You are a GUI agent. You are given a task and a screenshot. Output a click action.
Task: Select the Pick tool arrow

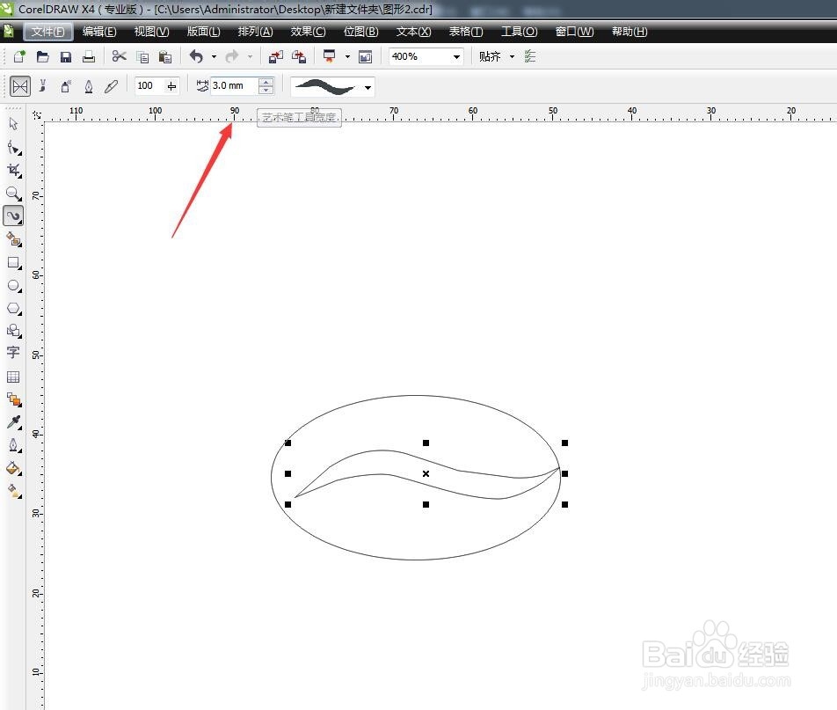tap(13, 124)
